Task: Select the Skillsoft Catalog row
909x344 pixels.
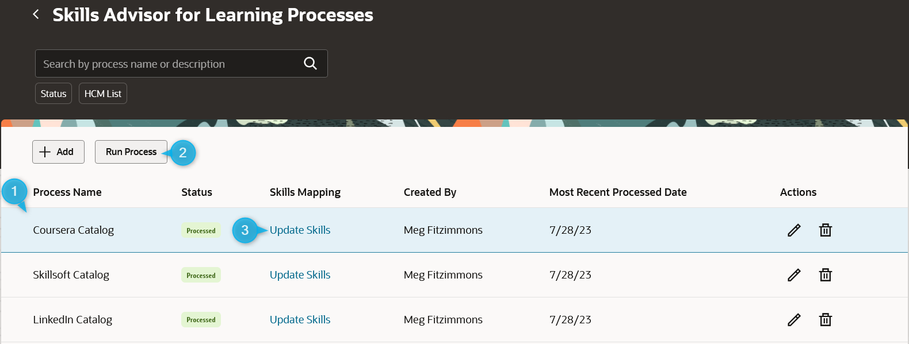Action: (x=454, y=275)
